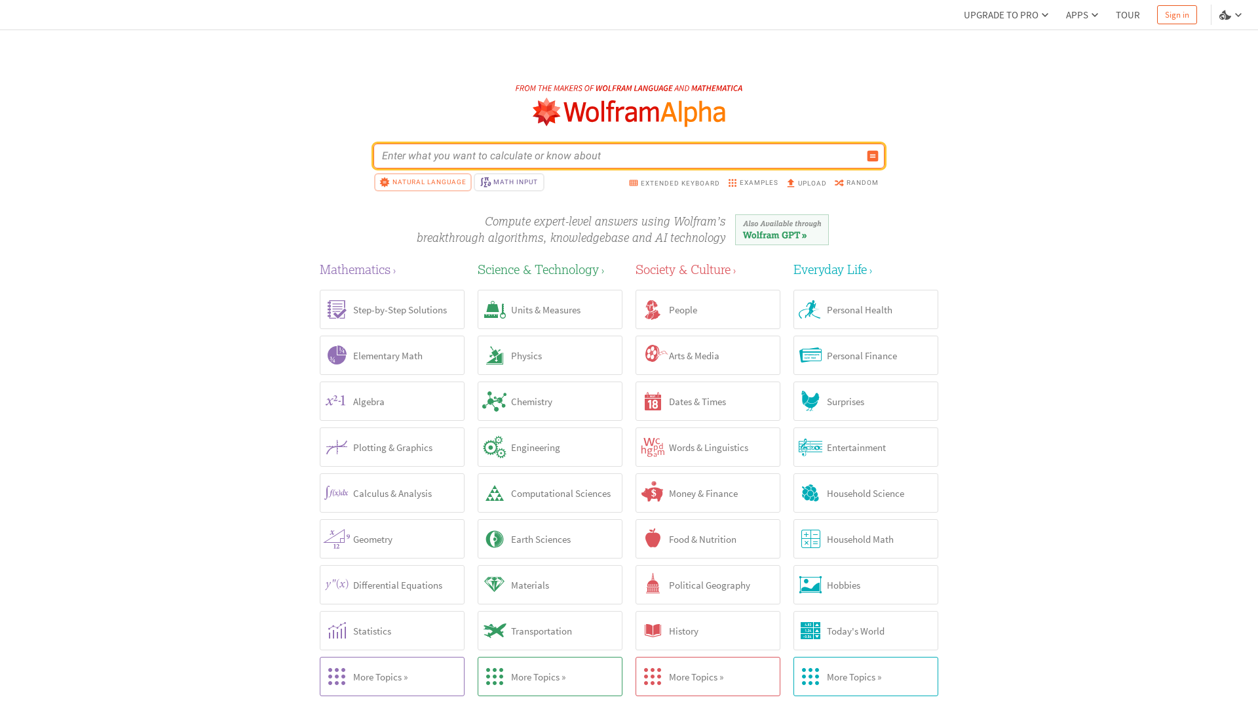This screenshot has height=708, width=1258.
Task: Click the Political Geography icon
Action: click(x=653, y=584)
